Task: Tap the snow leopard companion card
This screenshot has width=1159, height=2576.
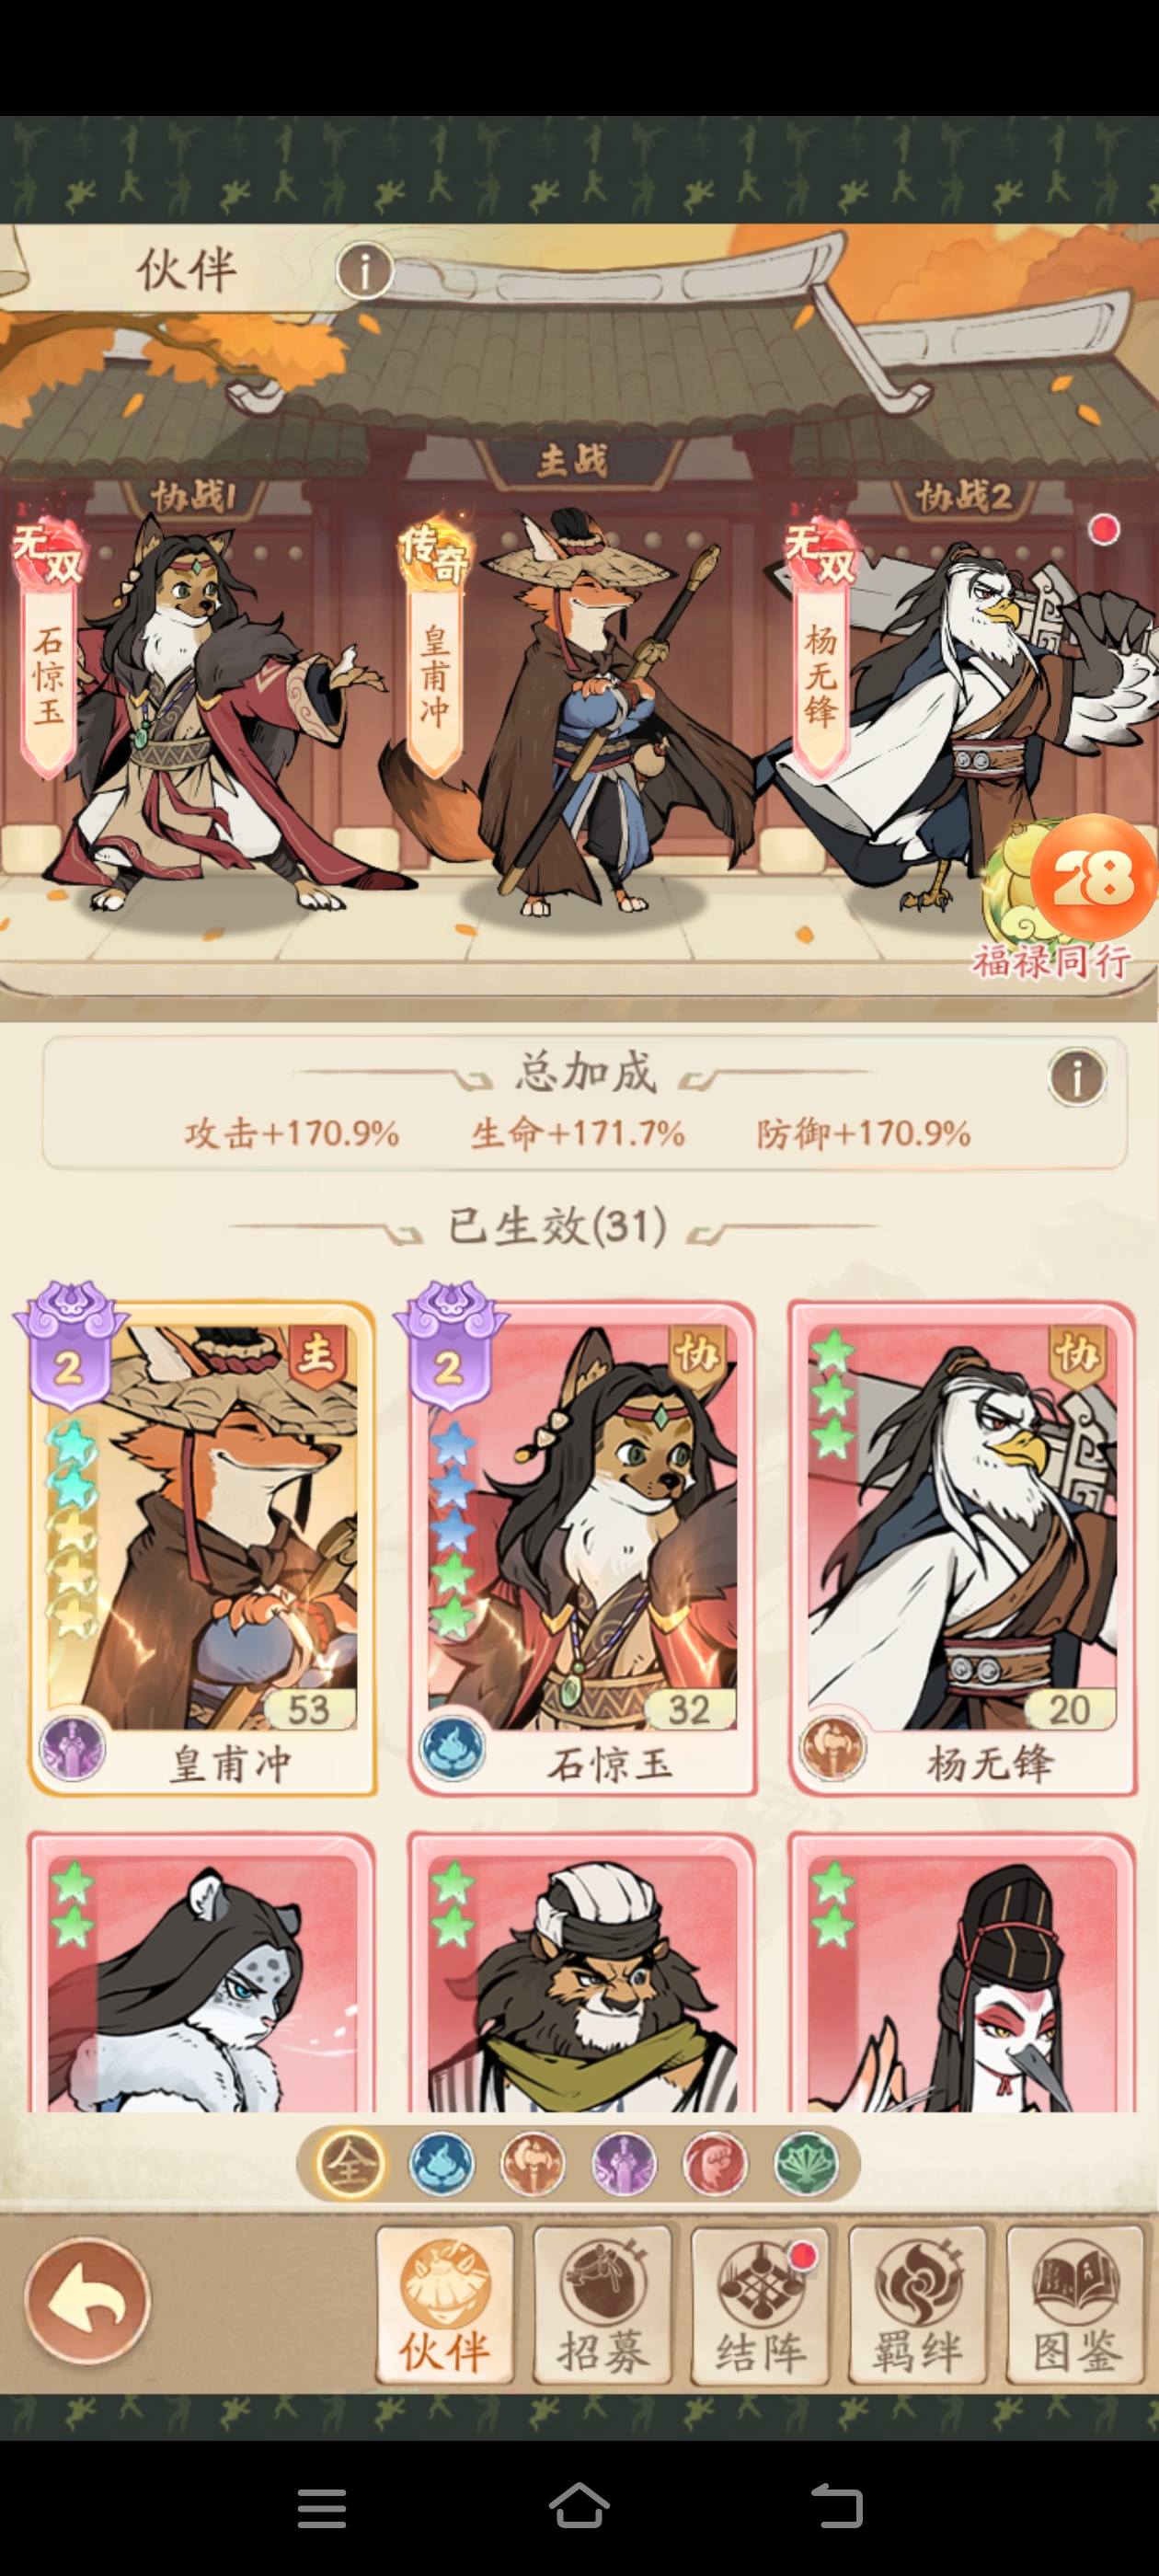Action: (202, 1972)
